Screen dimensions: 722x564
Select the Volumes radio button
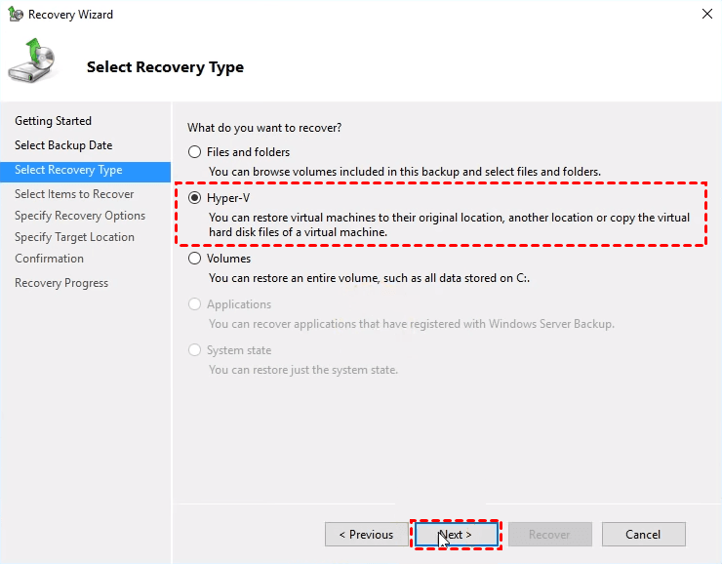click(x=195, y=259)
